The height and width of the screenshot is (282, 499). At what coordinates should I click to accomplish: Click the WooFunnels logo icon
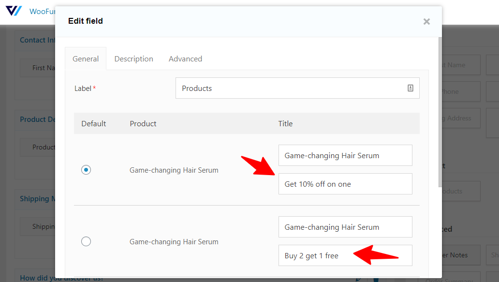coord(14,11)
